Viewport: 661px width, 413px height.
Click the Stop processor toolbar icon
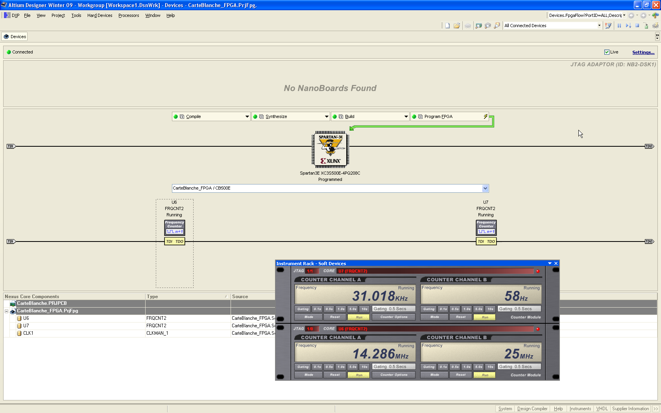(x=637, y=26)
